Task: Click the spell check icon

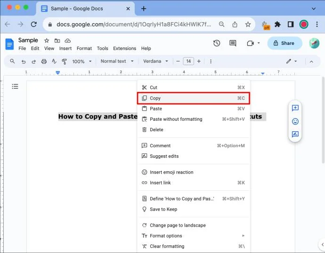Action: (x=54, y=61)
